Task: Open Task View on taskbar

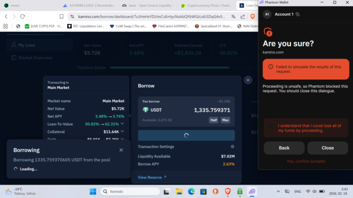Action: (x=166, y=192)
